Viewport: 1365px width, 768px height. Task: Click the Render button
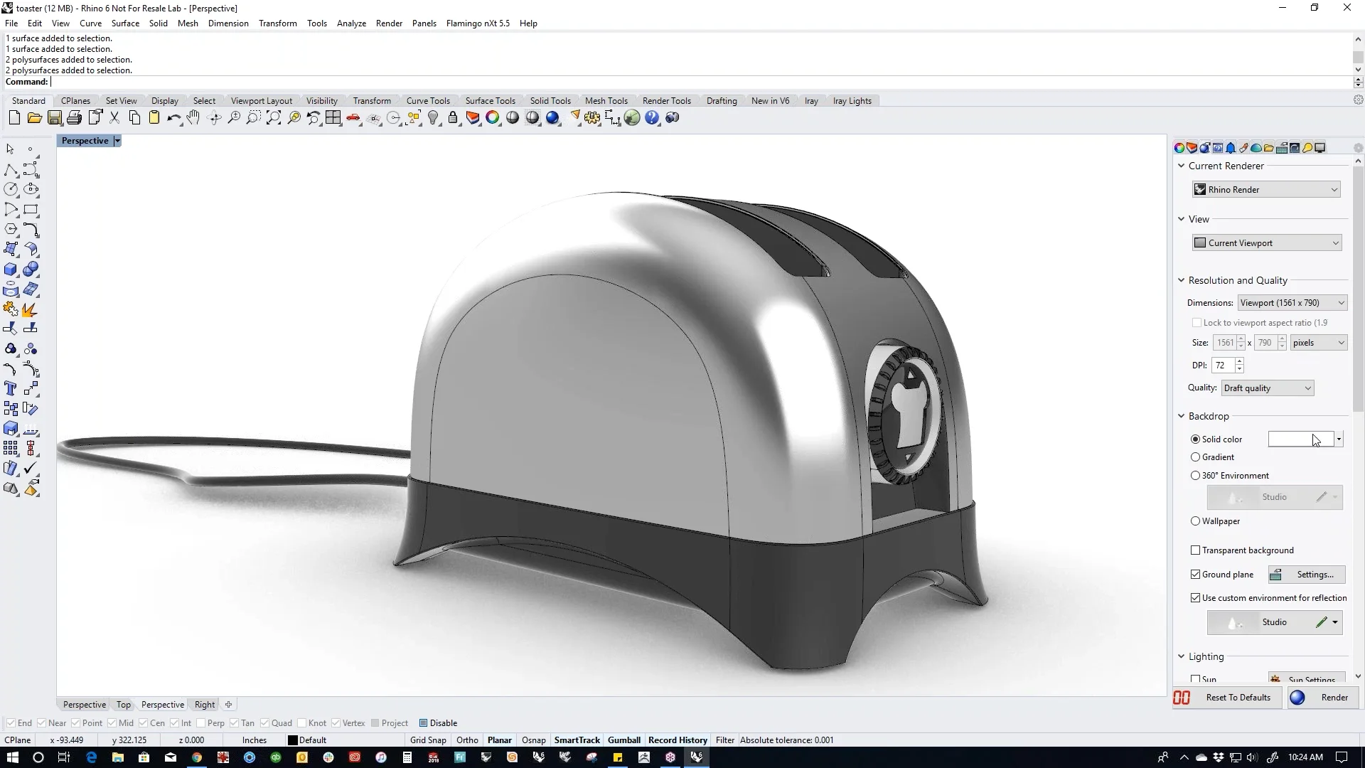point(1334,698)
